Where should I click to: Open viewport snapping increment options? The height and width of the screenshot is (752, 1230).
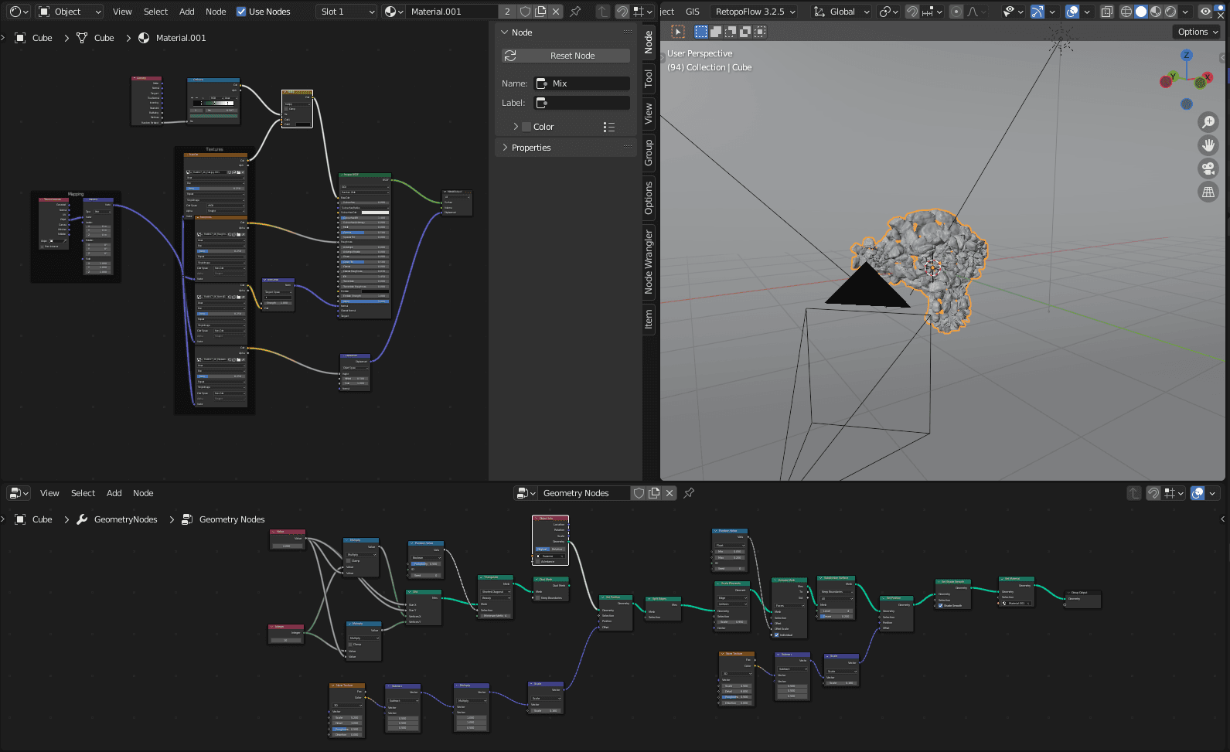point(932,12)
